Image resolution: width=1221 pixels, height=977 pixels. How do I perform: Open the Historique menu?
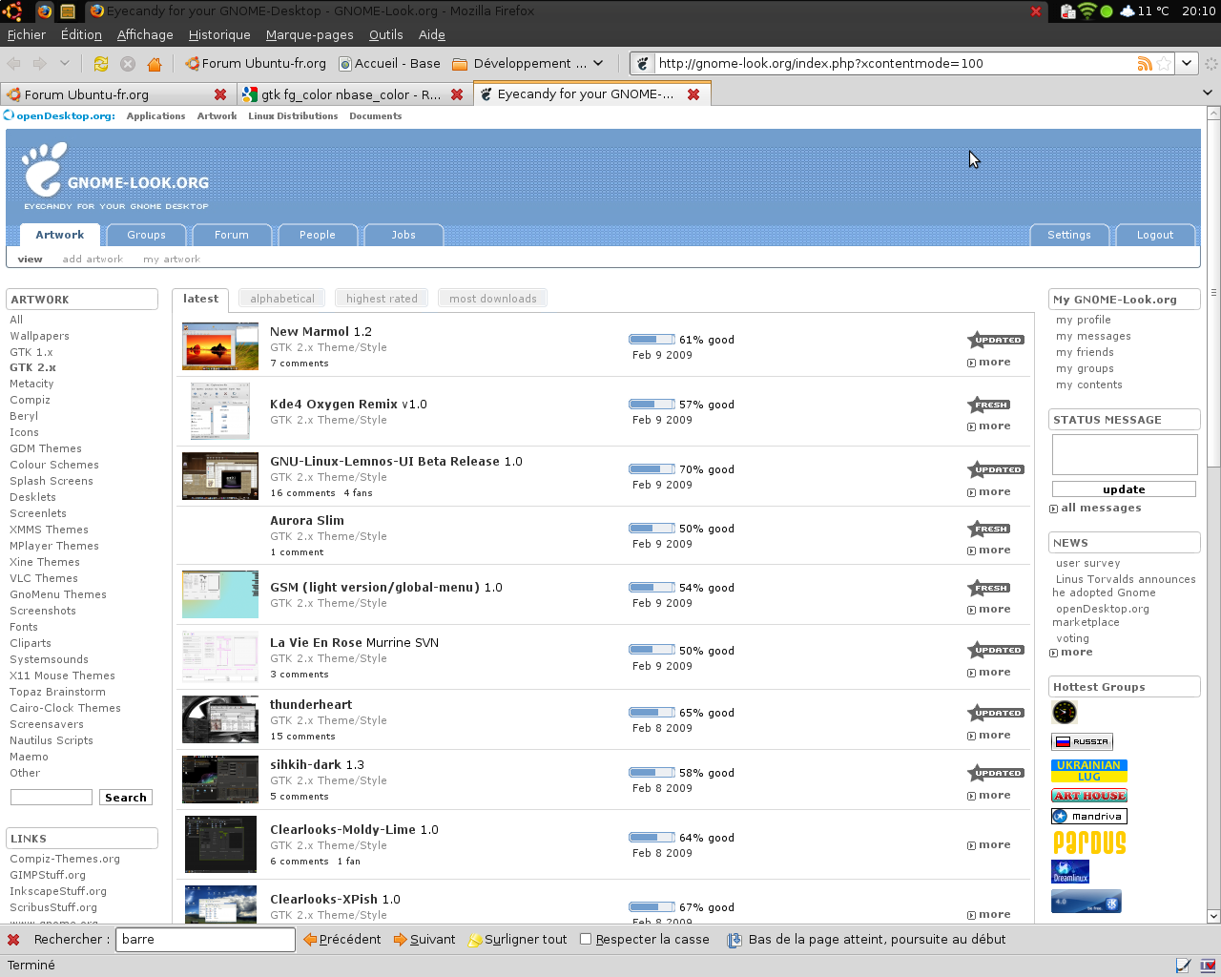tap(219, 35)
